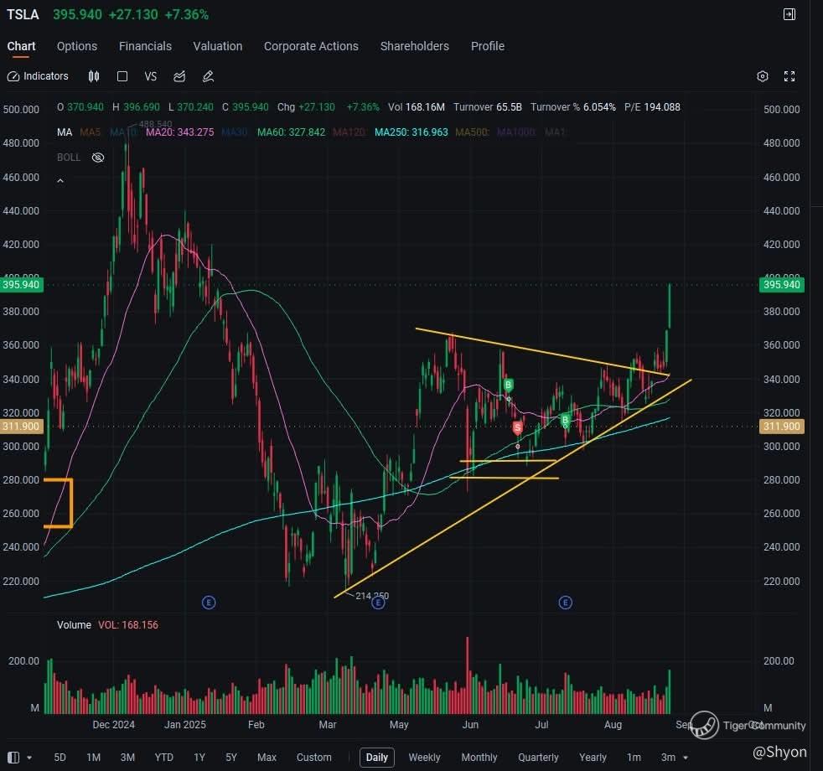The image size is (823, 771).
Task: Click the 311.900 price line label on right axis
Action: [x=782, y=427]
